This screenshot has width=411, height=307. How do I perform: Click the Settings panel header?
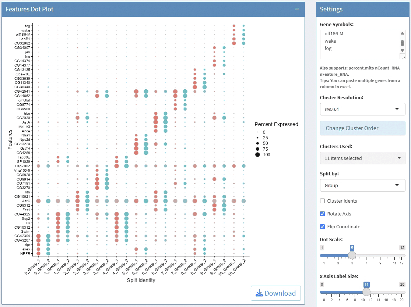click(362, 10)
